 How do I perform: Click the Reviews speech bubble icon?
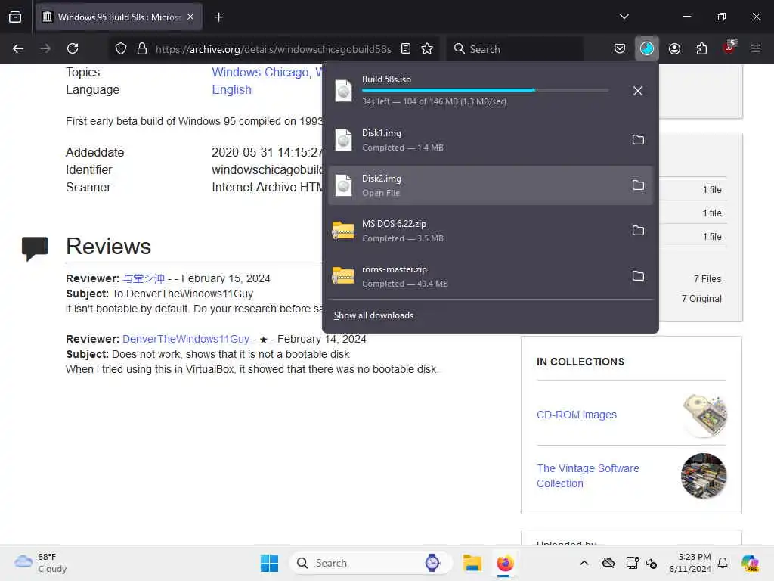[35, 248]
